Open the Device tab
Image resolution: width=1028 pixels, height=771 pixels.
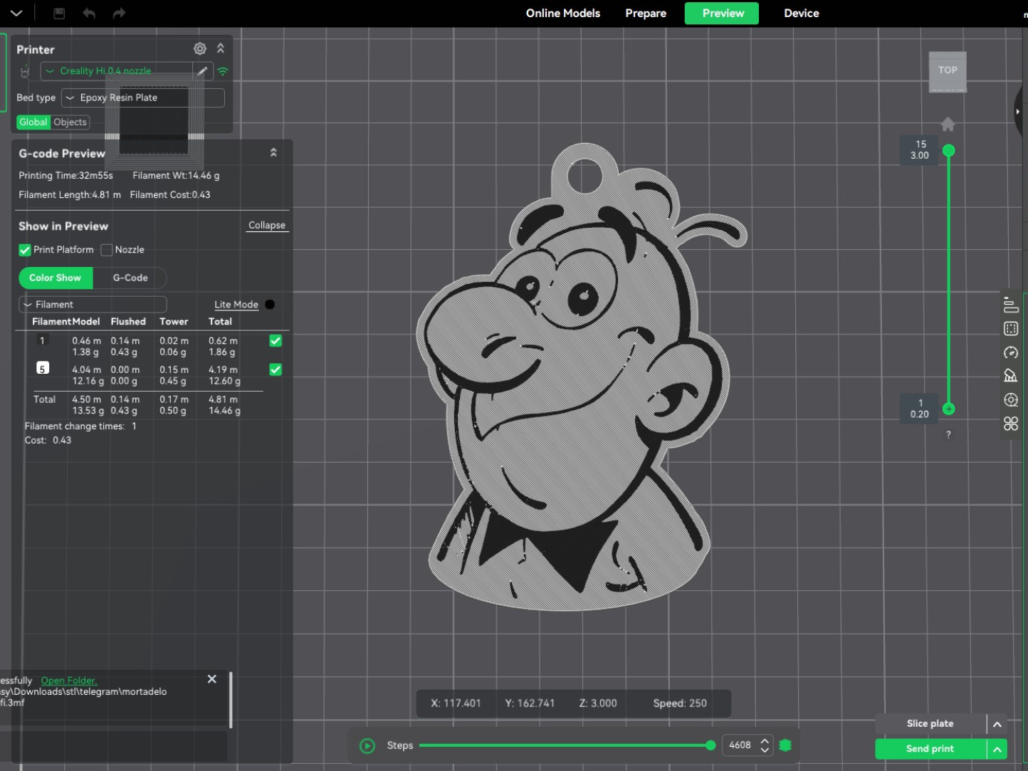point(802,14)
